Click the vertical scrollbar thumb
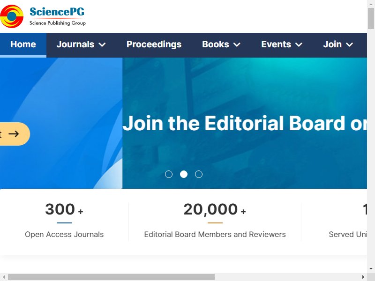This screenshot has width=375, height=281. pyautogui.click(x=371, y=18)
